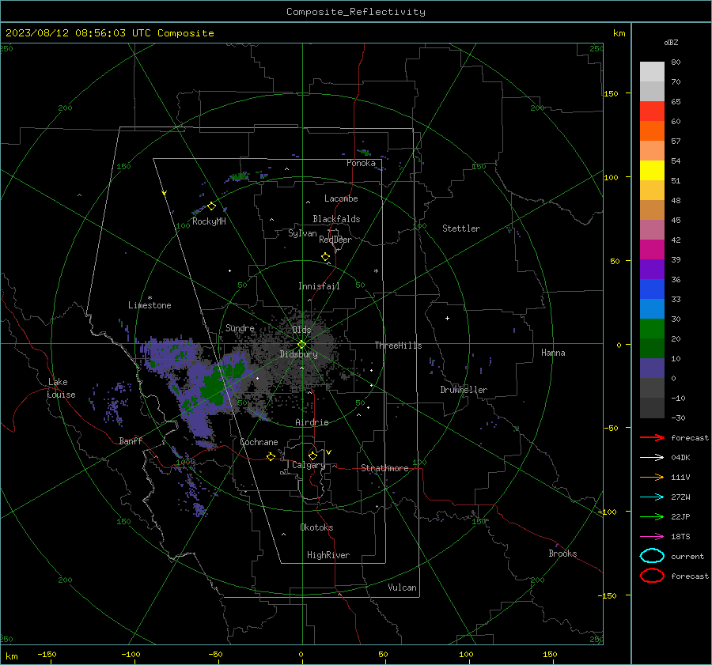Image resolution: width=712 pixels, height=665 pixels.
Task: Click the slate-purple 0-10 dBZ swatch
Action: pyautogui.click(x=652, y=368)
